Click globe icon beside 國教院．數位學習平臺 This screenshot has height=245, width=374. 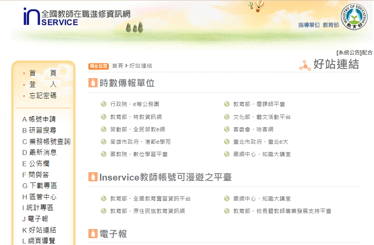pyautogui.click(x=104, y=154)
